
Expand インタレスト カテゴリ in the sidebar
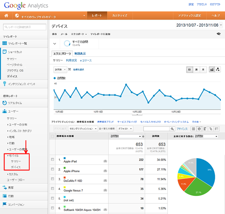pos(19,131)
